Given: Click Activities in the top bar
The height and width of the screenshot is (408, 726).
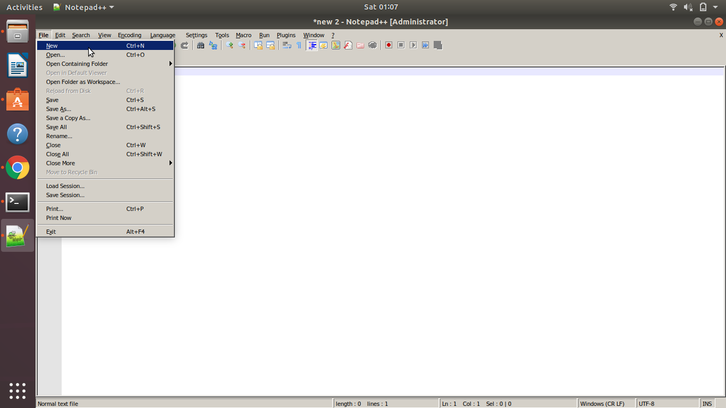Looking at the screenshot, I should point(24,7).
